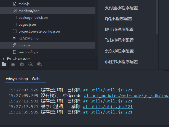Open util.js:221 link at 15:27:07.925
This screenshot has height=127, width=169.
108,90
